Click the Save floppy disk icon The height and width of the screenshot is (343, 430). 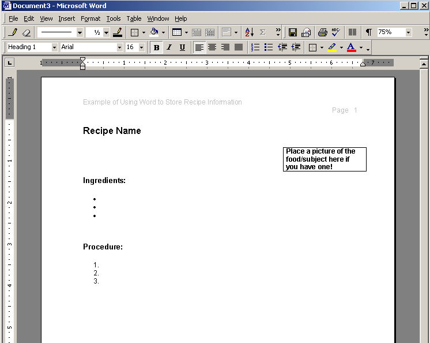293,32
